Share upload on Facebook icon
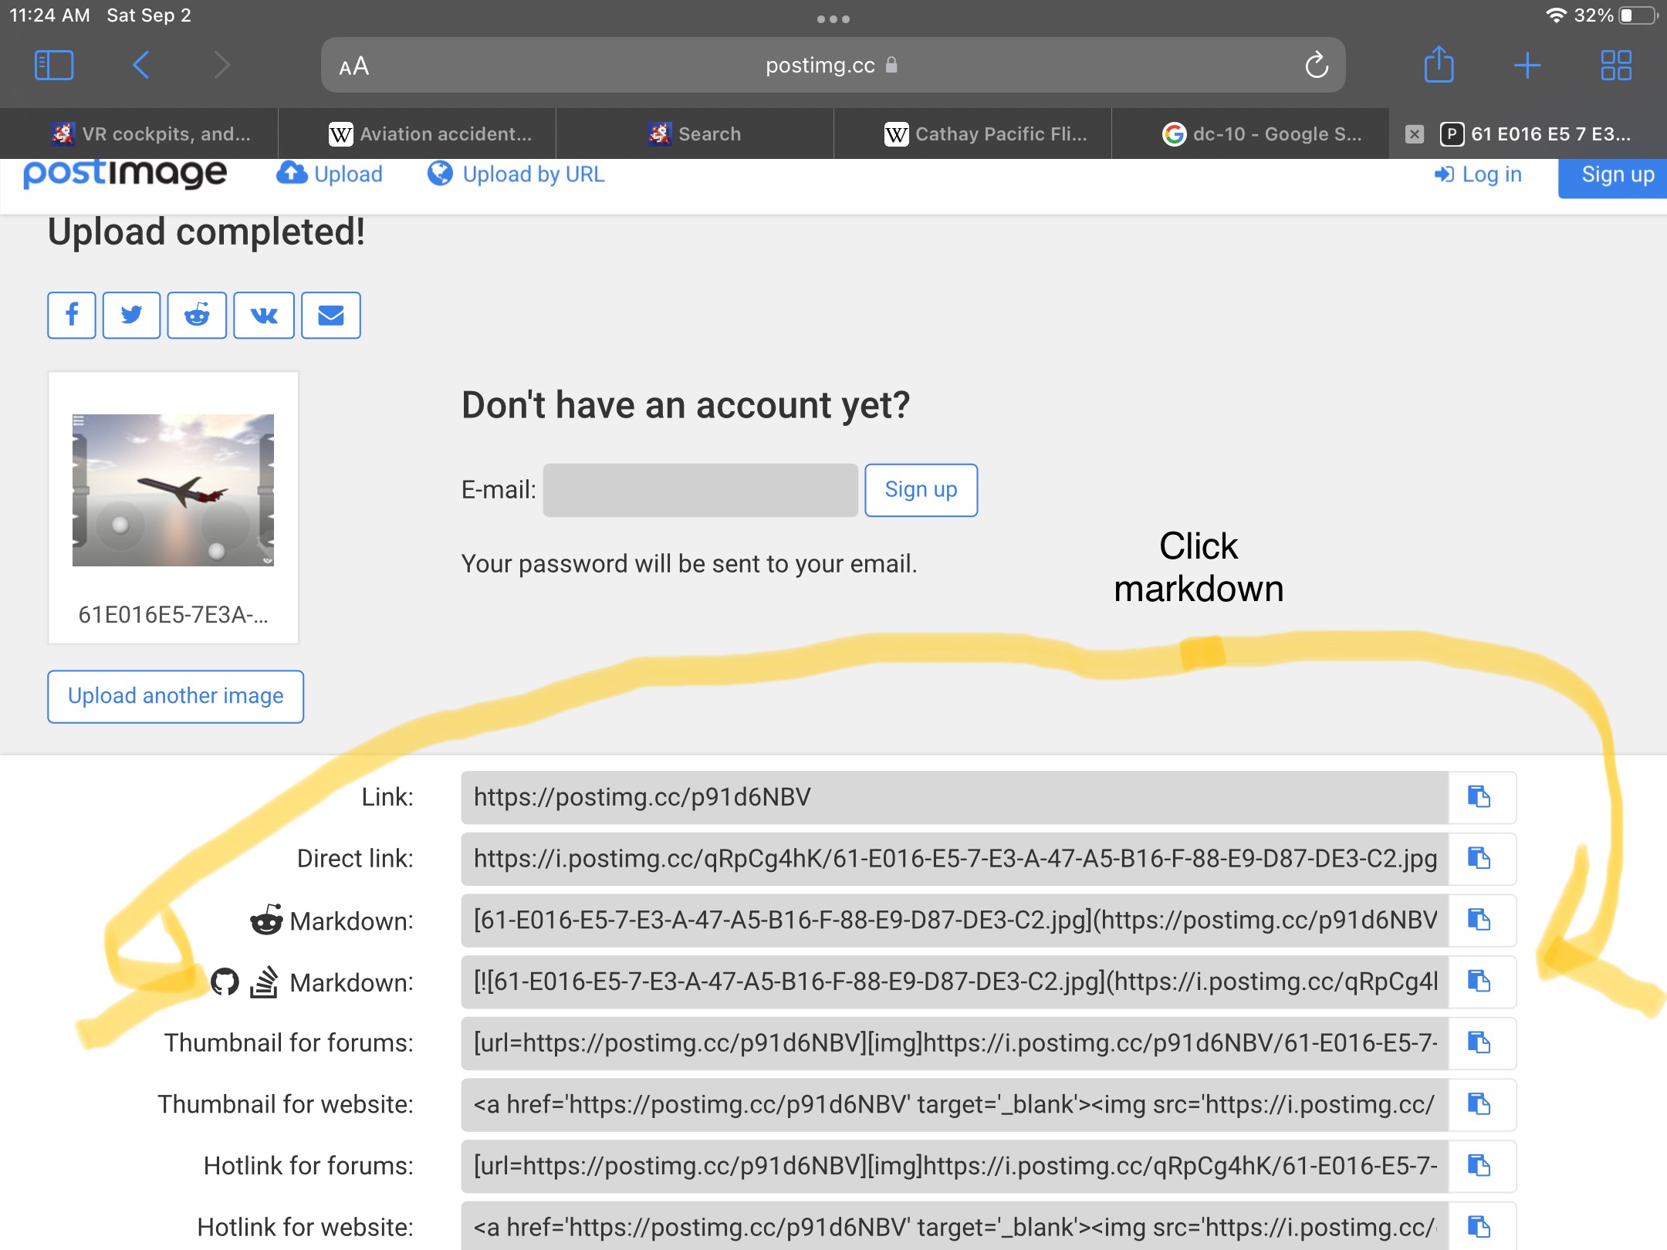Screen dimensions: 1667x1250 (x=72, y=315)
